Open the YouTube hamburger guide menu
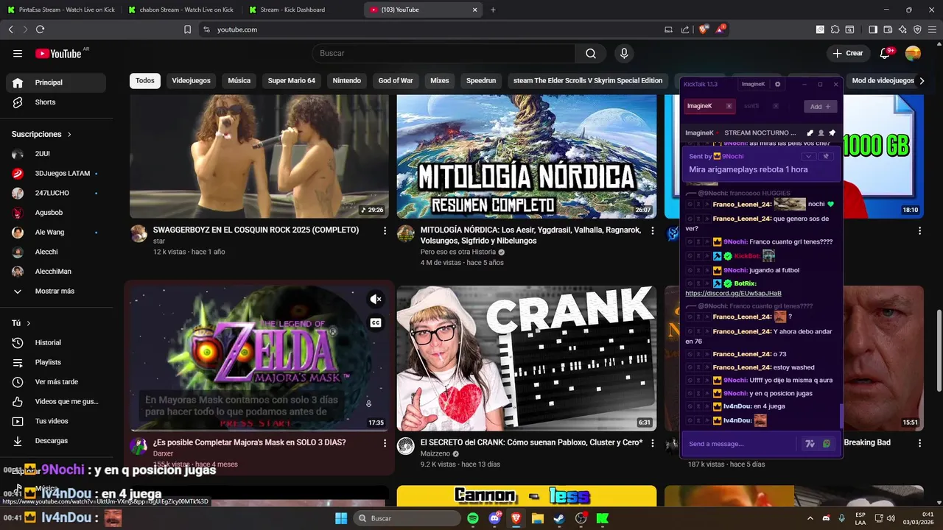 [18, 53]
